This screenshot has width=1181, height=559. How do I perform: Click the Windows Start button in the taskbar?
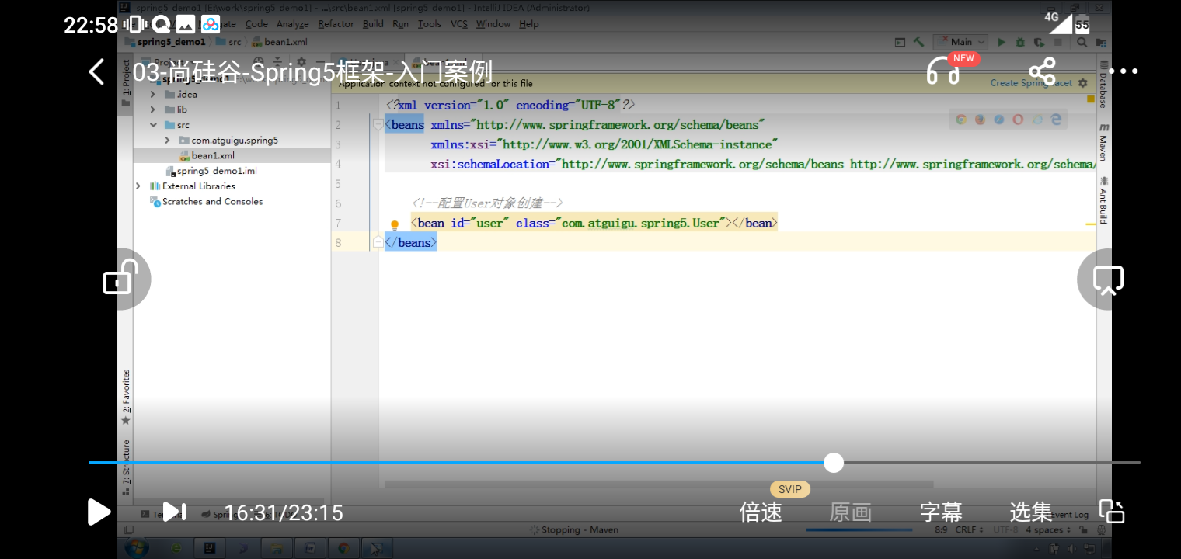tap(135, 548)
